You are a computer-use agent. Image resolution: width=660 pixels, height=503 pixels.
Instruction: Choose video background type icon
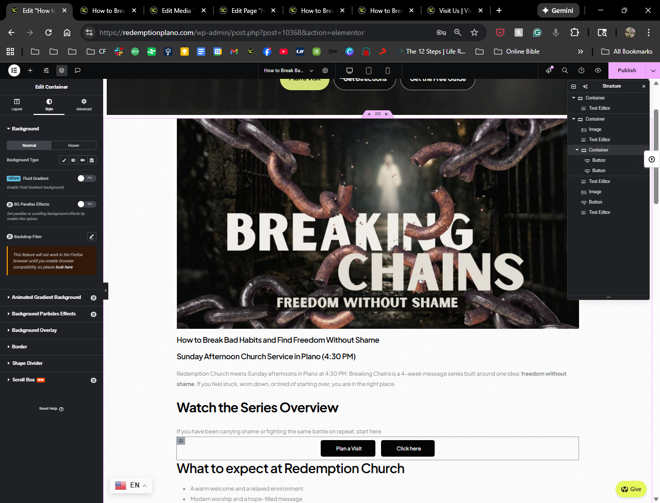82,160
